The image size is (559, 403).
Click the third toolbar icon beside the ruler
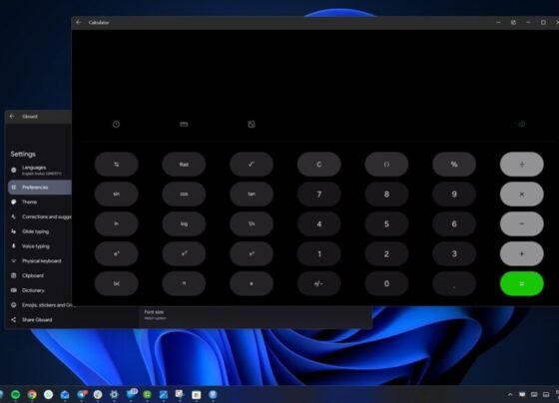point(252,125)
